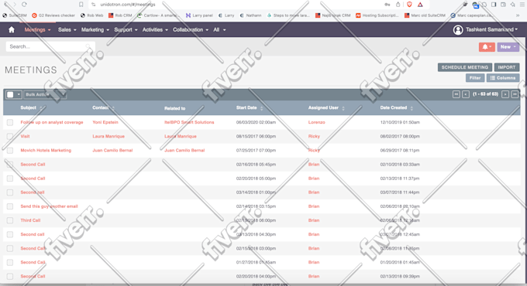Screen dimensions: 527x286
Task: Sort by the Contact column sort icon
Action: 113,108
